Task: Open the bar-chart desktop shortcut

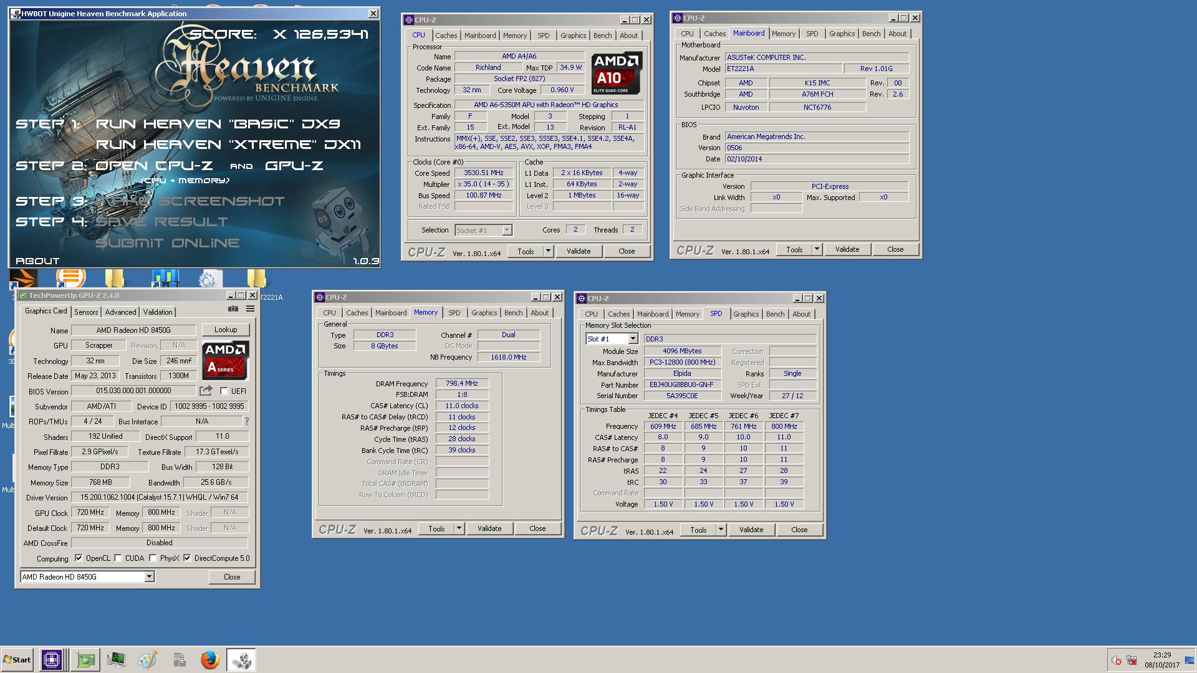Action: tap(165, 278)
